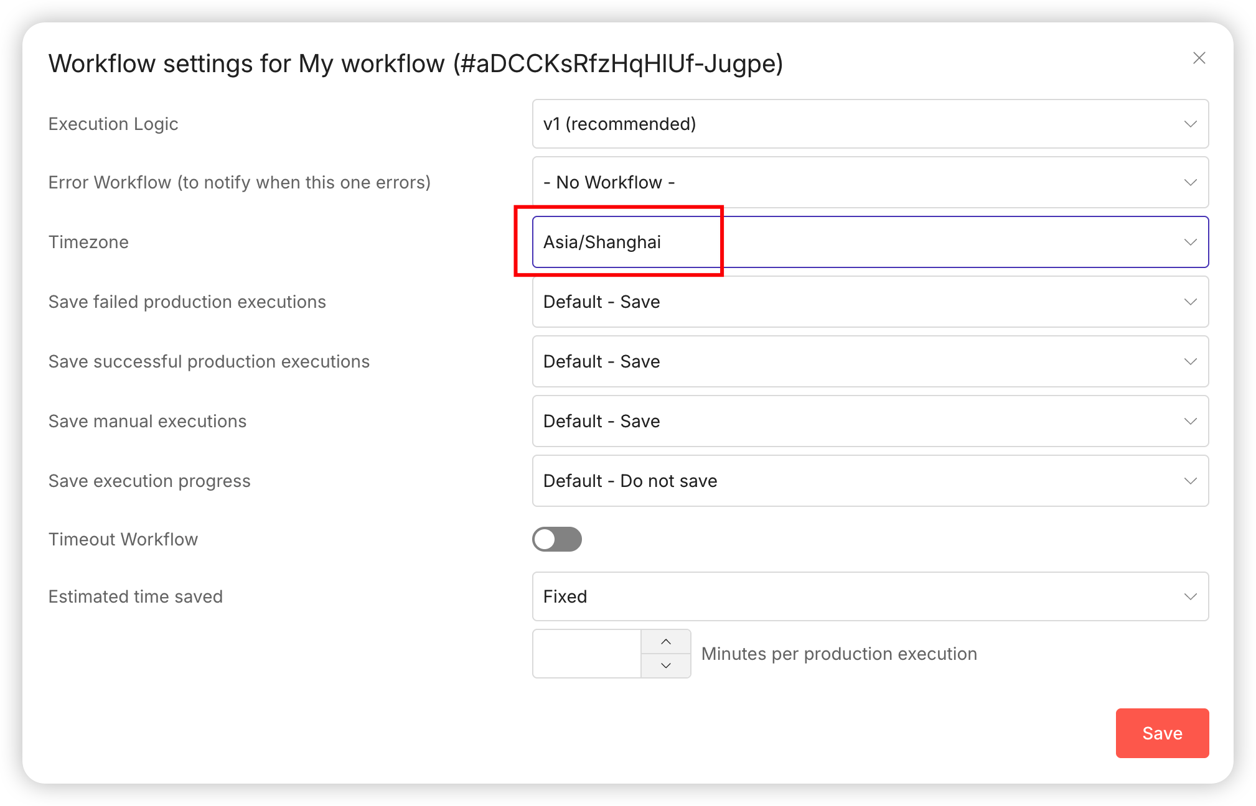Click the minutes per execution input field

point(586,654)
